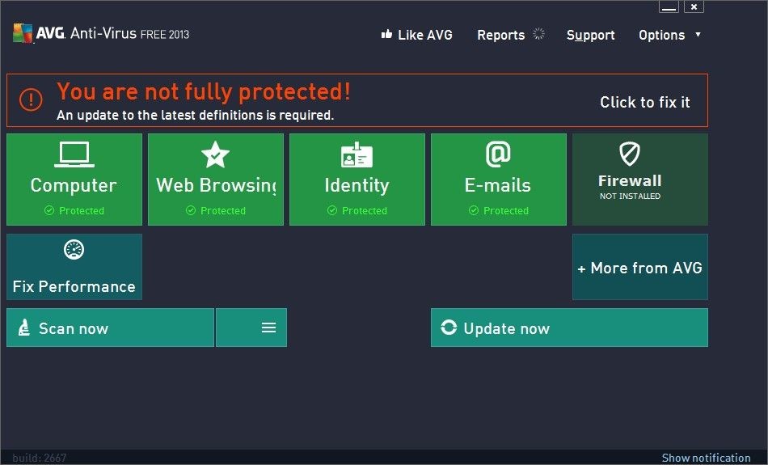Click the Identity card icon
The image size is (768, 465).
pos(357,154)
